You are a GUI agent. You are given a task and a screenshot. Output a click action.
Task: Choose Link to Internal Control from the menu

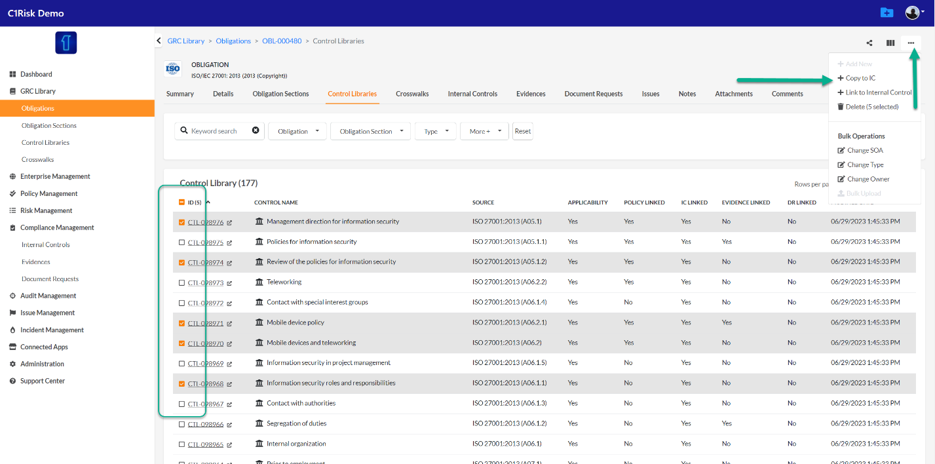[x=874, y=92]
